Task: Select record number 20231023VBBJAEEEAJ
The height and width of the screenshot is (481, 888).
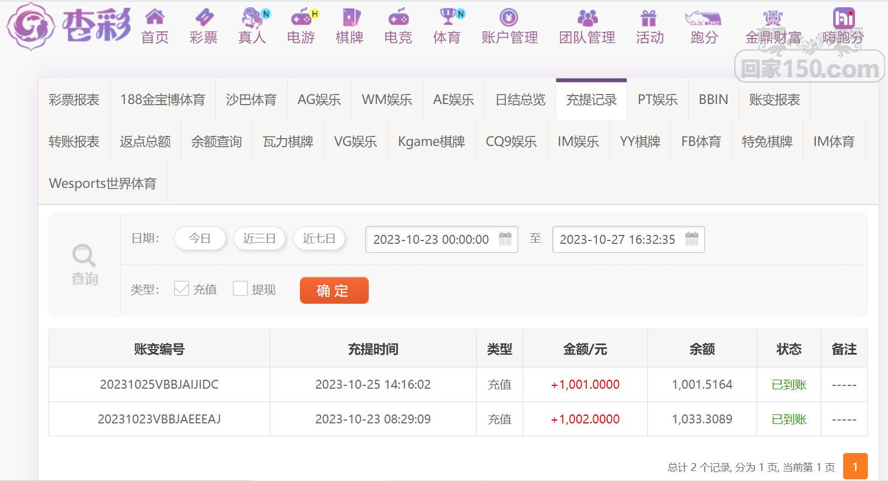Action: click(159, 419)
